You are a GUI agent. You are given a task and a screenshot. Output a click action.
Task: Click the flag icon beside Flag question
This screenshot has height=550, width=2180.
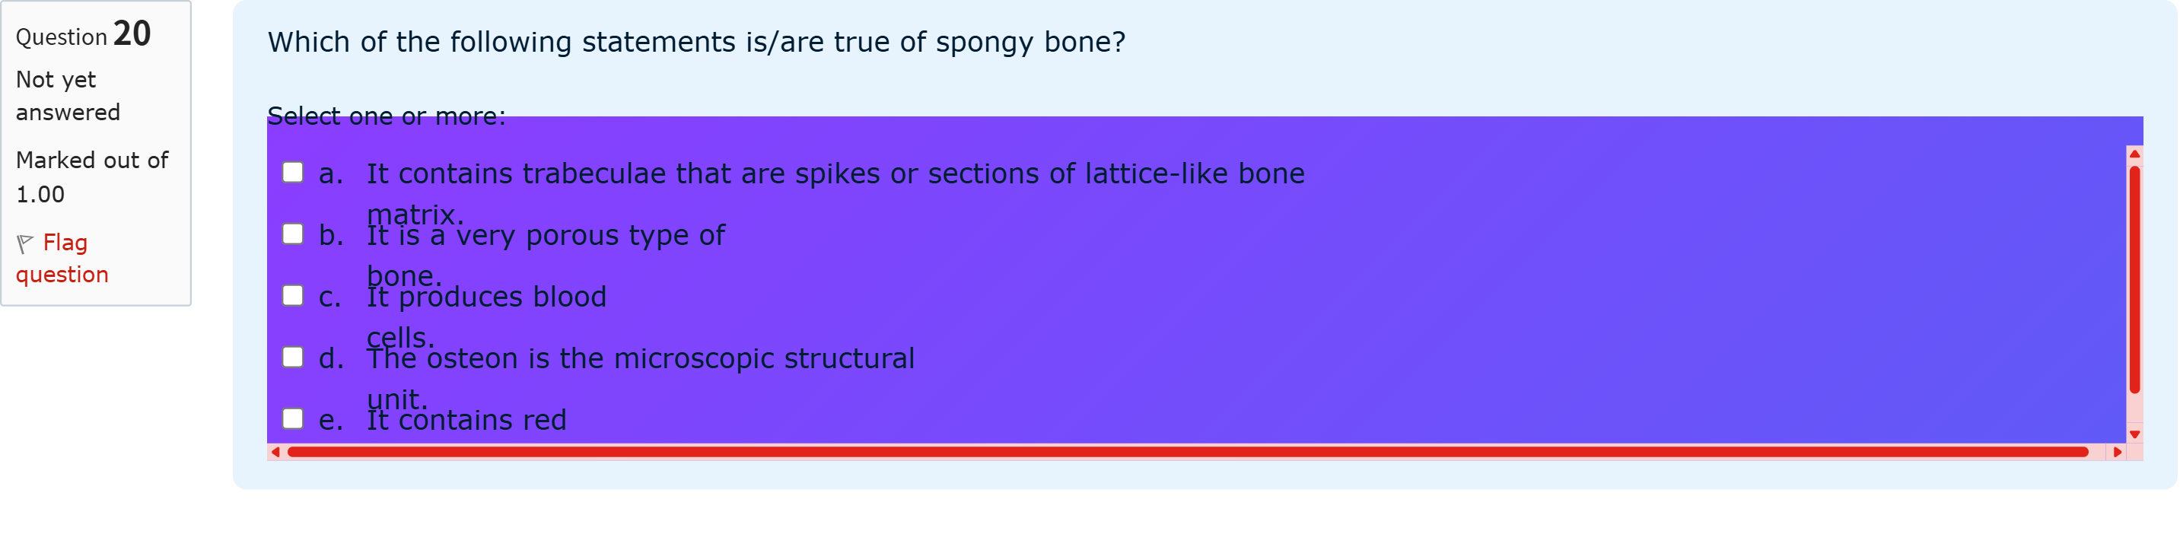pos(24,243)
